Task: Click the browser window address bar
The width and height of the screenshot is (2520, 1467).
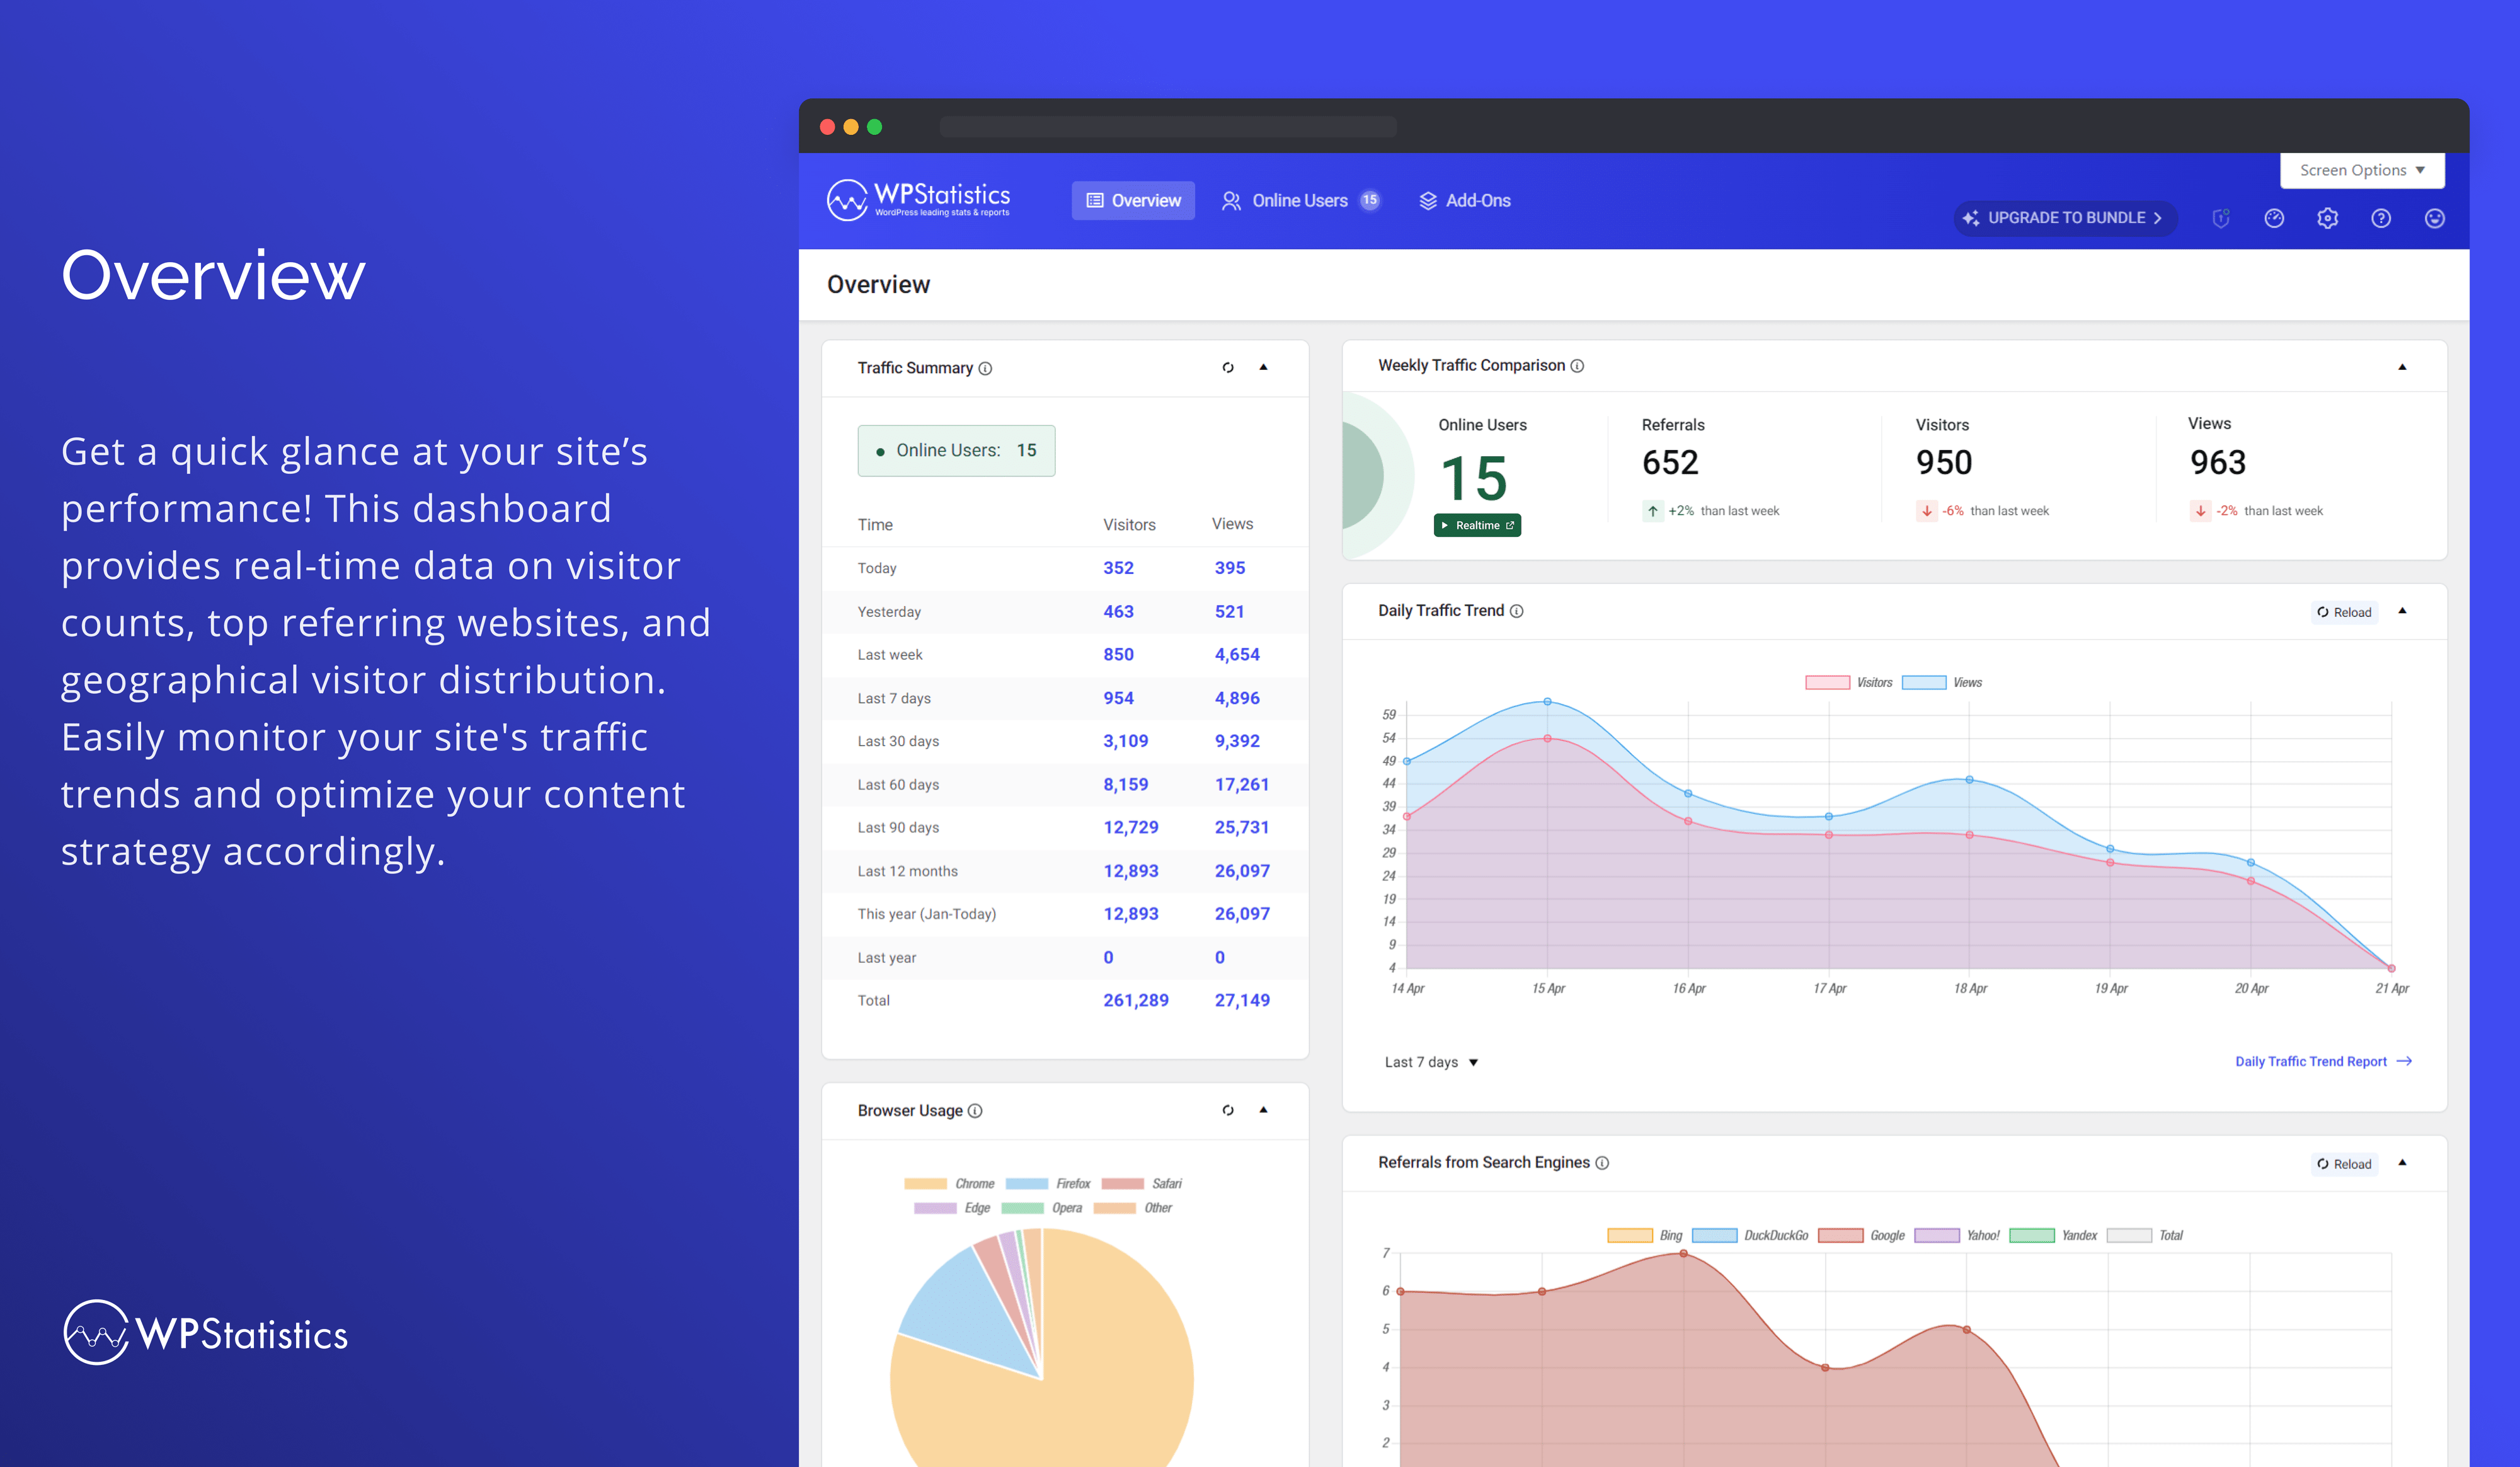Action: [1168, 126]
